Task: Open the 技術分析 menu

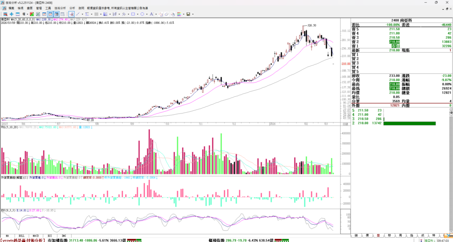Action: 61,8
